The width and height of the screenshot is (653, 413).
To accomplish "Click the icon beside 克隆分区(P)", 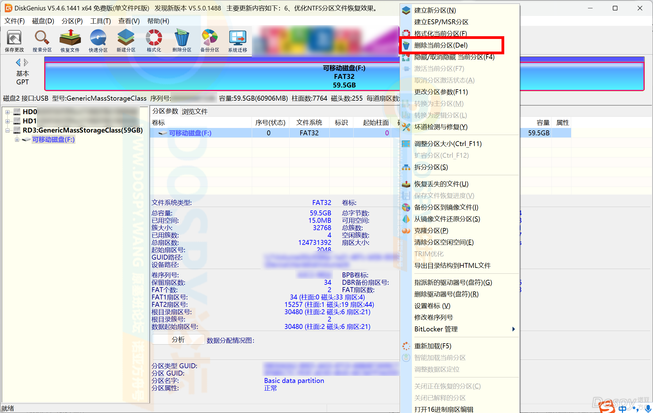I will (406, 231).
